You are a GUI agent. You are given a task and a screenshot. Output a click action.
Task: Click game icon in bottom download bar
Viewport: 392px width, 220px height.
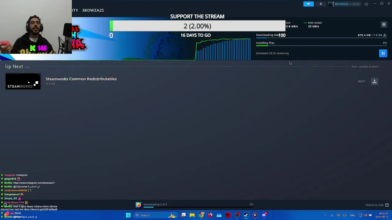(x=138, y=205)
